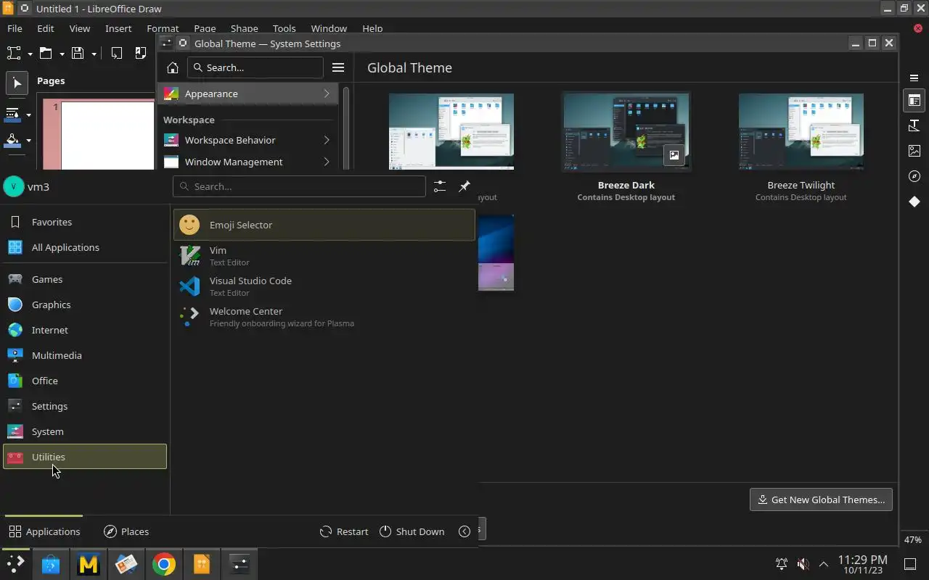Open launcher configuration sliders icon
This screenshot has width=929, height=580.
[x=440, y=186]
